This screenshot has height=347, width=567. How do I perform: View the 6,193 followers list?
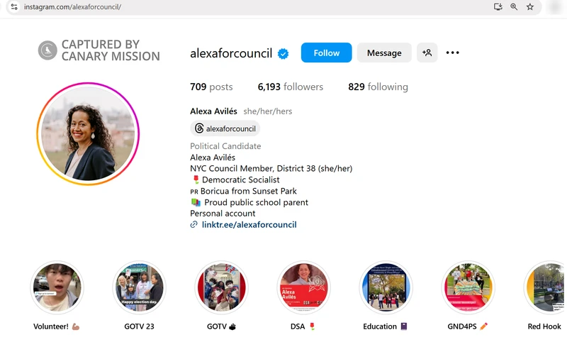(x=291, y=87)
